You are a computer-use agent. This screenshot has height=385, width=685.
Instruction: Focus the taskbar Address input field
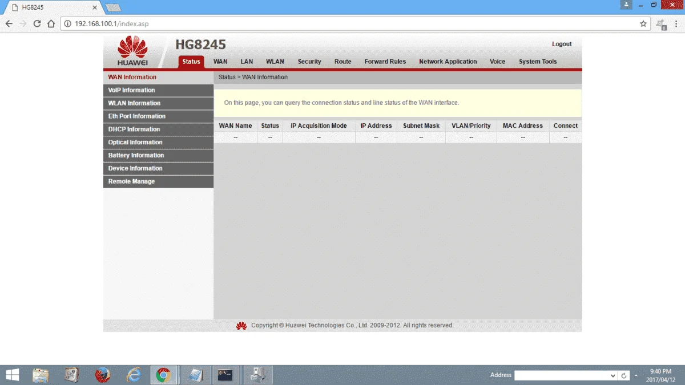[x=562, y=375]
